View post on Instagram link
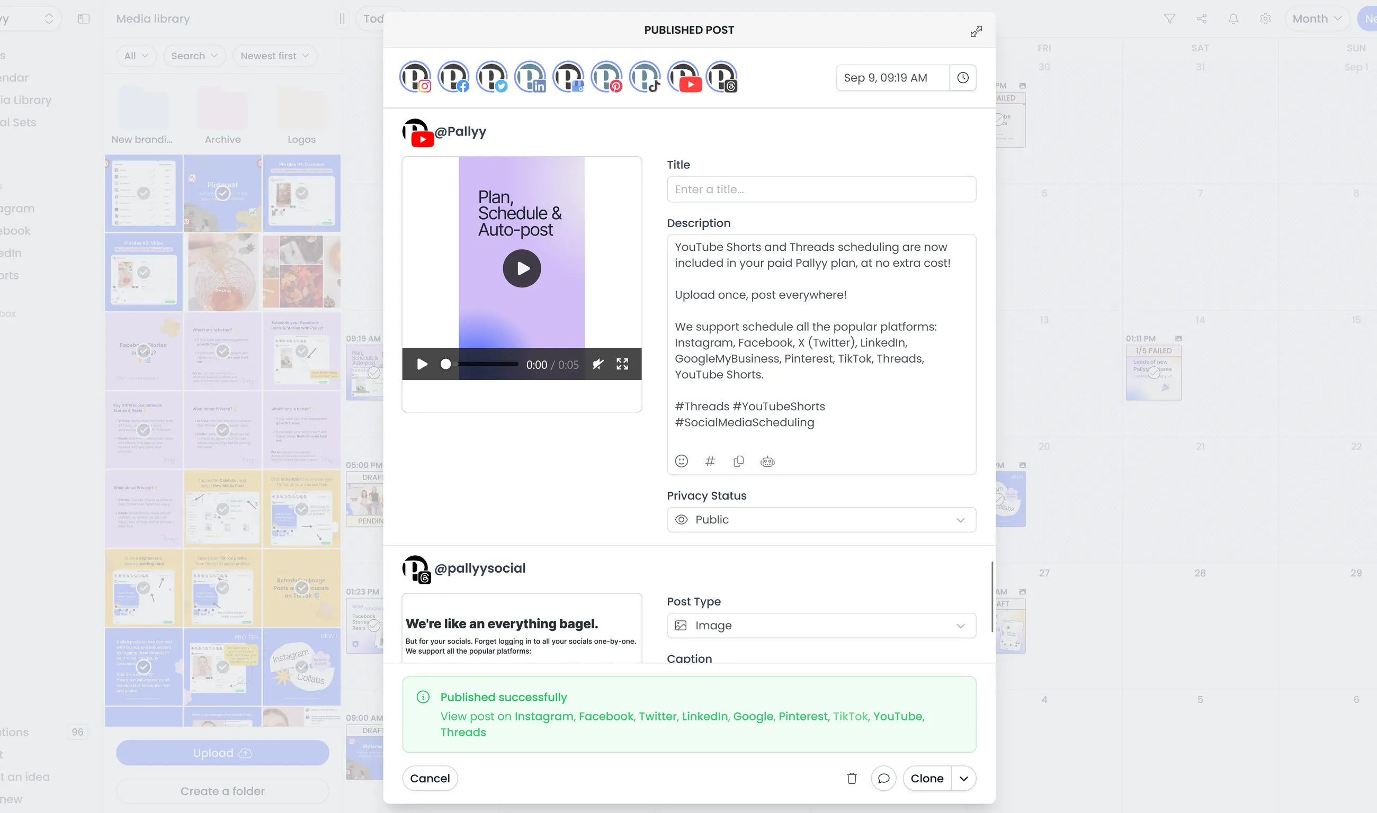This screenshot has height=813, width=1377. 544,716
